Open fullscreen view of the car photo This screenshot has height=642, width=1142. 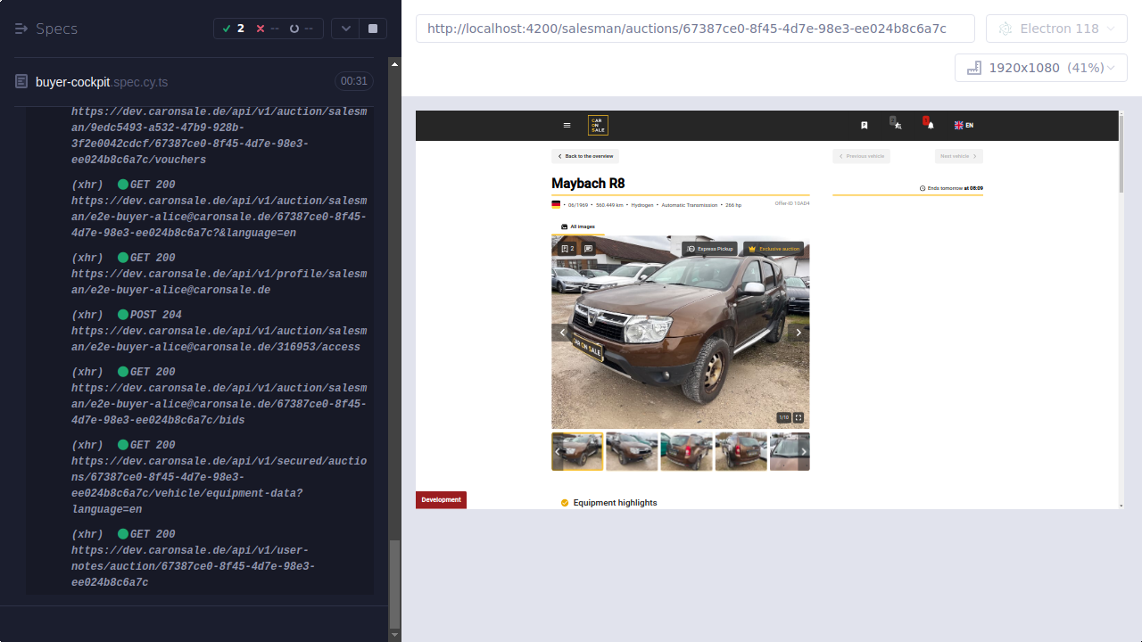pos(798,416)
